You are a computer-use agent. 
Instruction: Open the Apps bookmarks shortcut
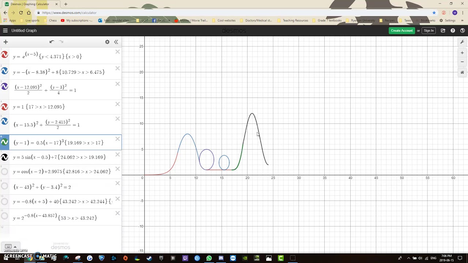[x=10, y=20]
